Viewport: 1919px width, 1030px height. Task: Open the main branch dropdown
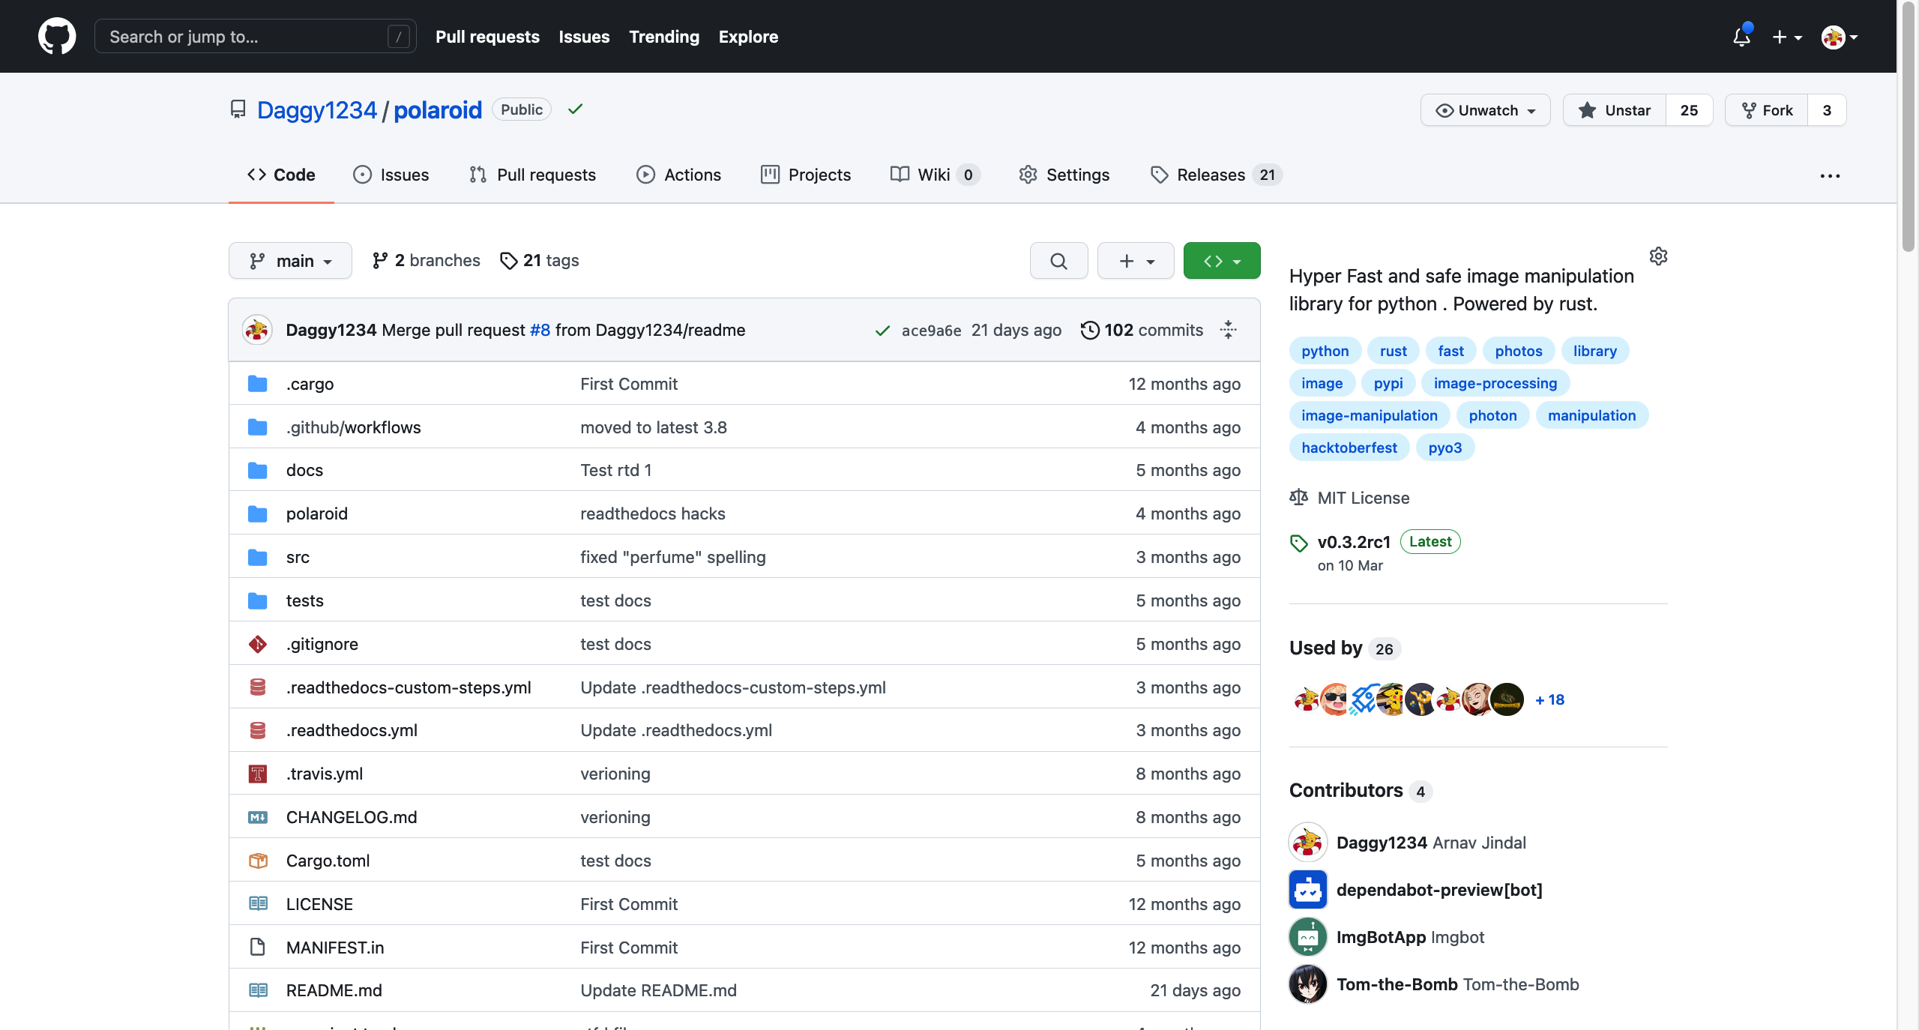click(290, 260)
